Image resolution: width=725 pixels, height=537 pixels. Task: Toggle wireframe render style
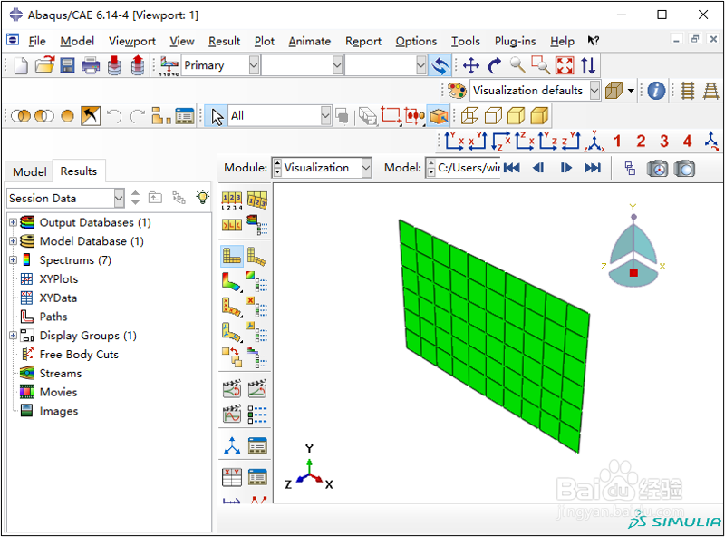tap(469, 116)
